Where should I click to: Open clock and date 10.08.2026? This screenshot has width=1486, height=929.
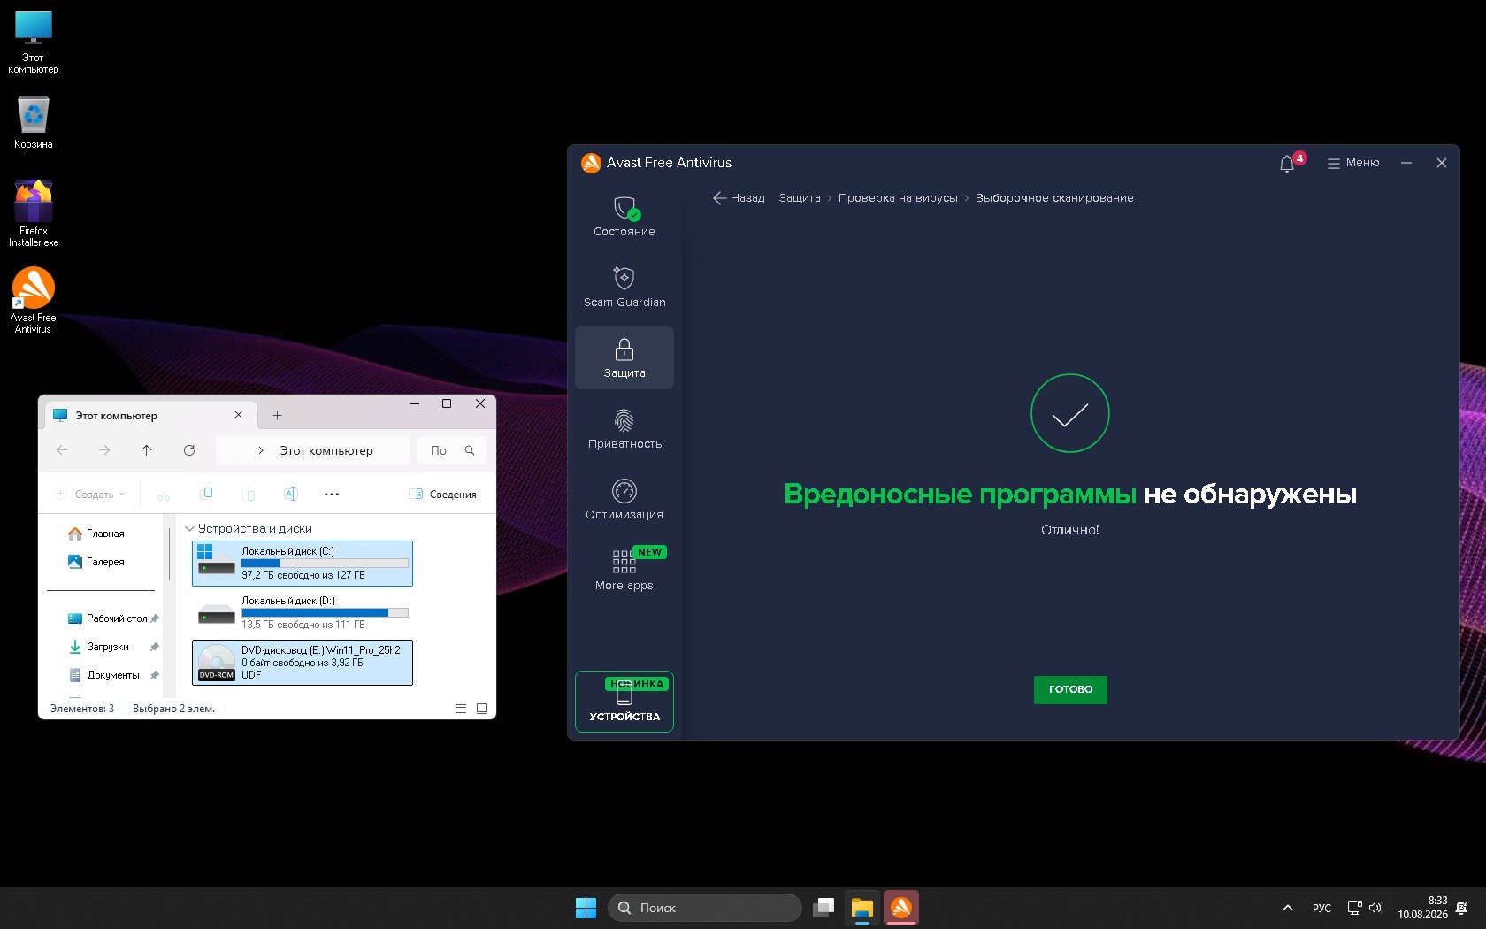1422,908
